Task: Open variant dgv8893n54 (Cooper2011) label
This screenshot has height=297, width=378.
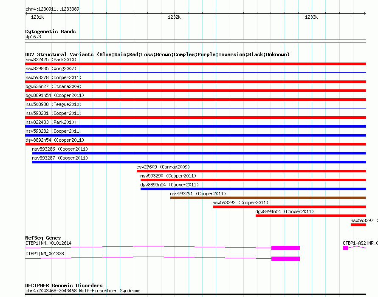Action: click(x=169, y=185)
